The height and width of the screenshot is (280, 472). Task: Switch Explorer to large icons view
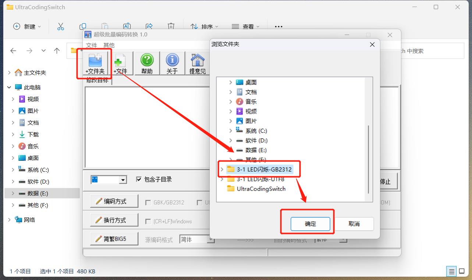coord(462,272)
